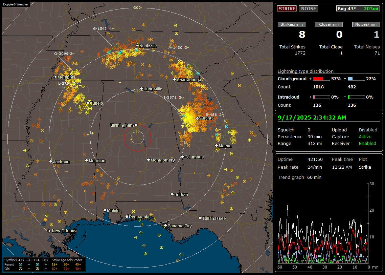Select the Jackson city dot
Screen dimensions: 385x275
pos(51,162)
